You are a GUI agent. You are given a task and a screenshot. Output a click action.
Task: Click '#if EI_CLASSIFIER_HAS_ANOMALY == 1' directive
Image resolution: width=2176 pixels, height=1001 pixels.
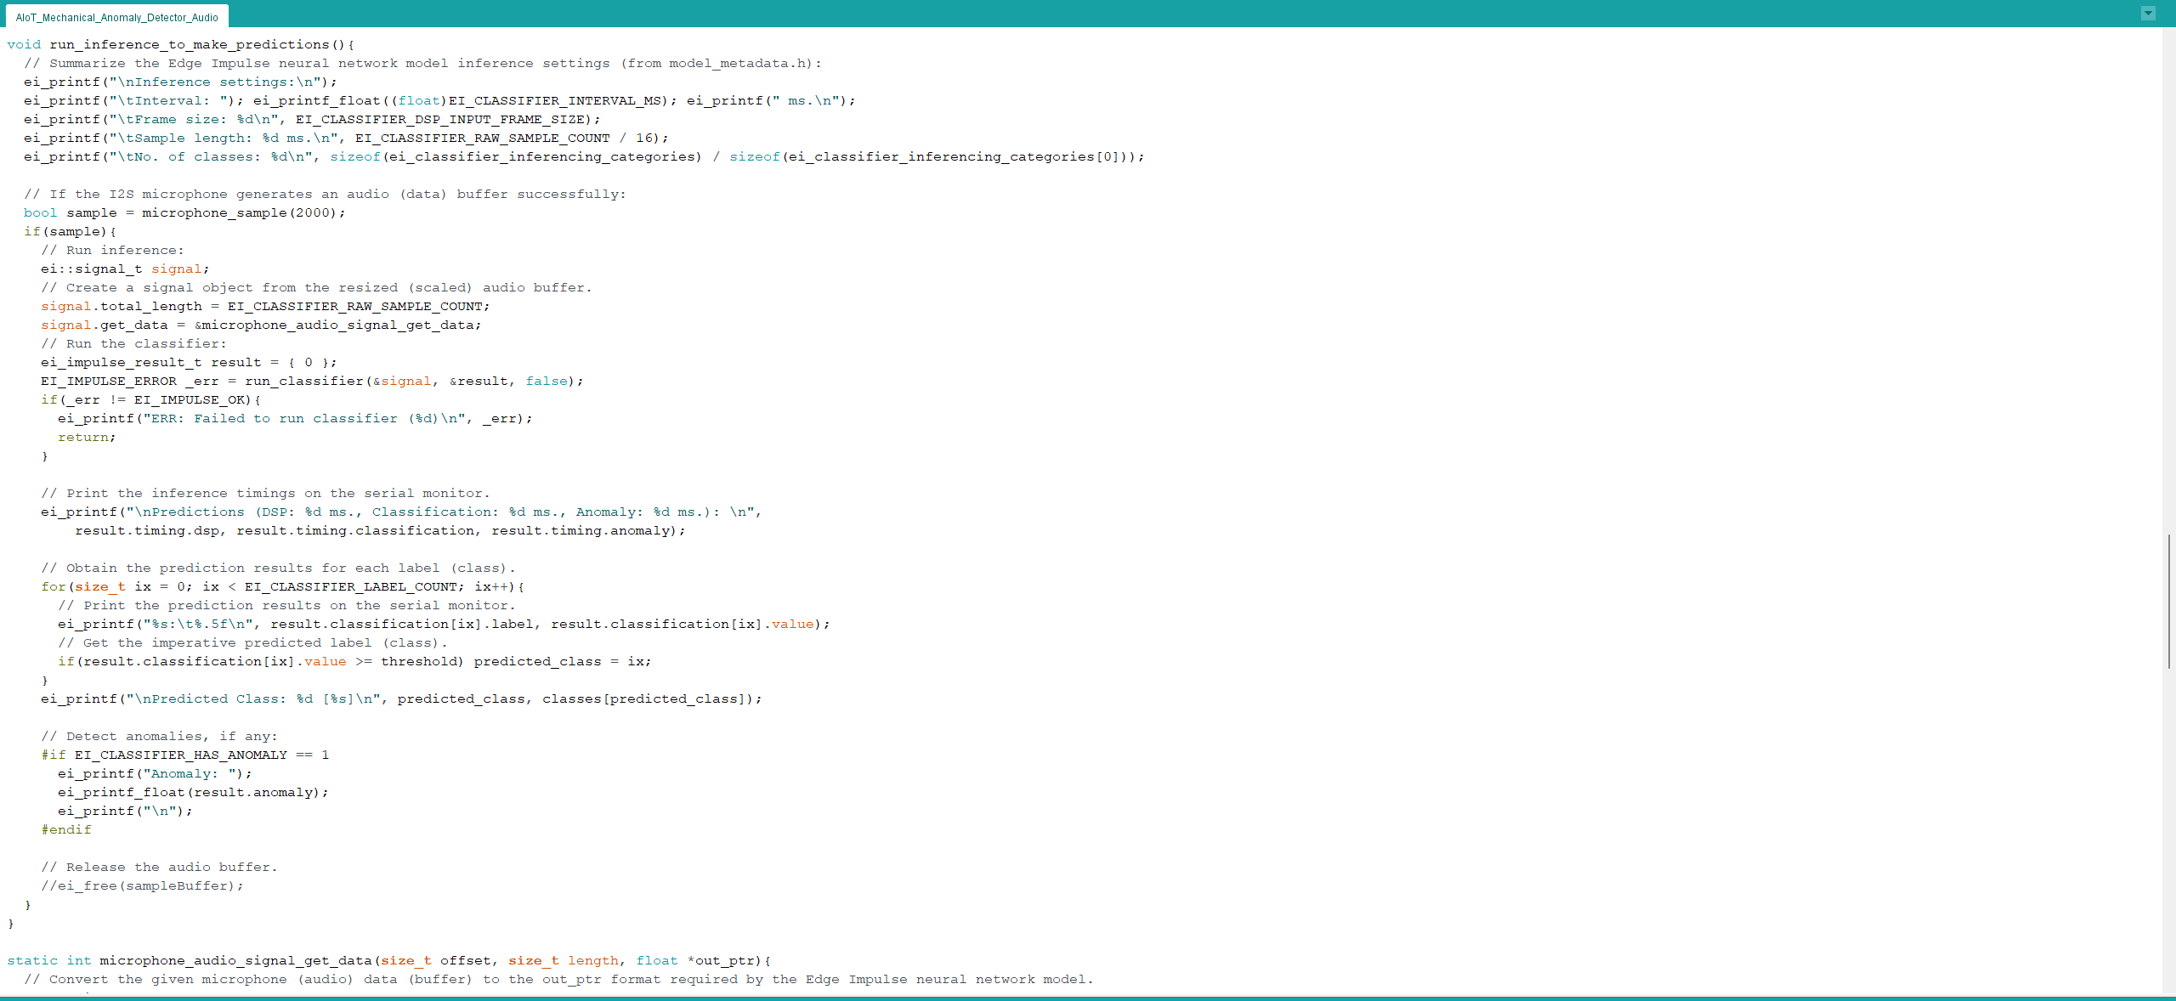tap(185, 755)
